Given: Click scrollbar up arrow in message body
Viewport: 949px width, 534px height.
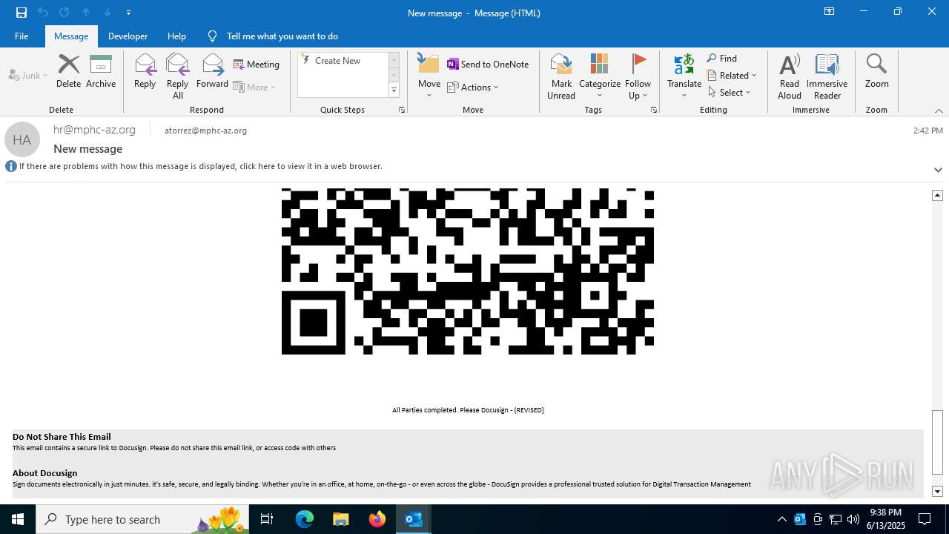Looking at the screenshot, I should point(937,195).
